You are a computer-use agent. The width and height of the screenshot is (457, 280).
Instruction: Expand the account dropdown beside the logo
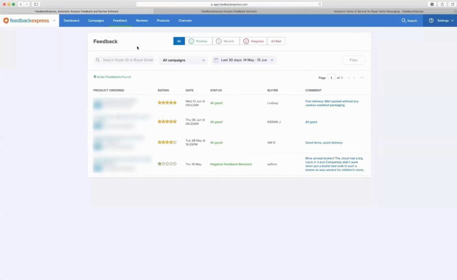[54, 21]
